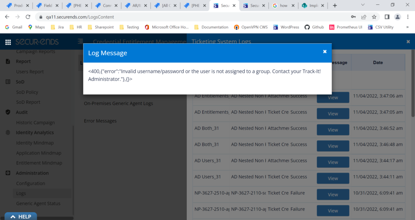Screen dimensions: 415x220
Task: Click the Date column header
Action: 378,62
